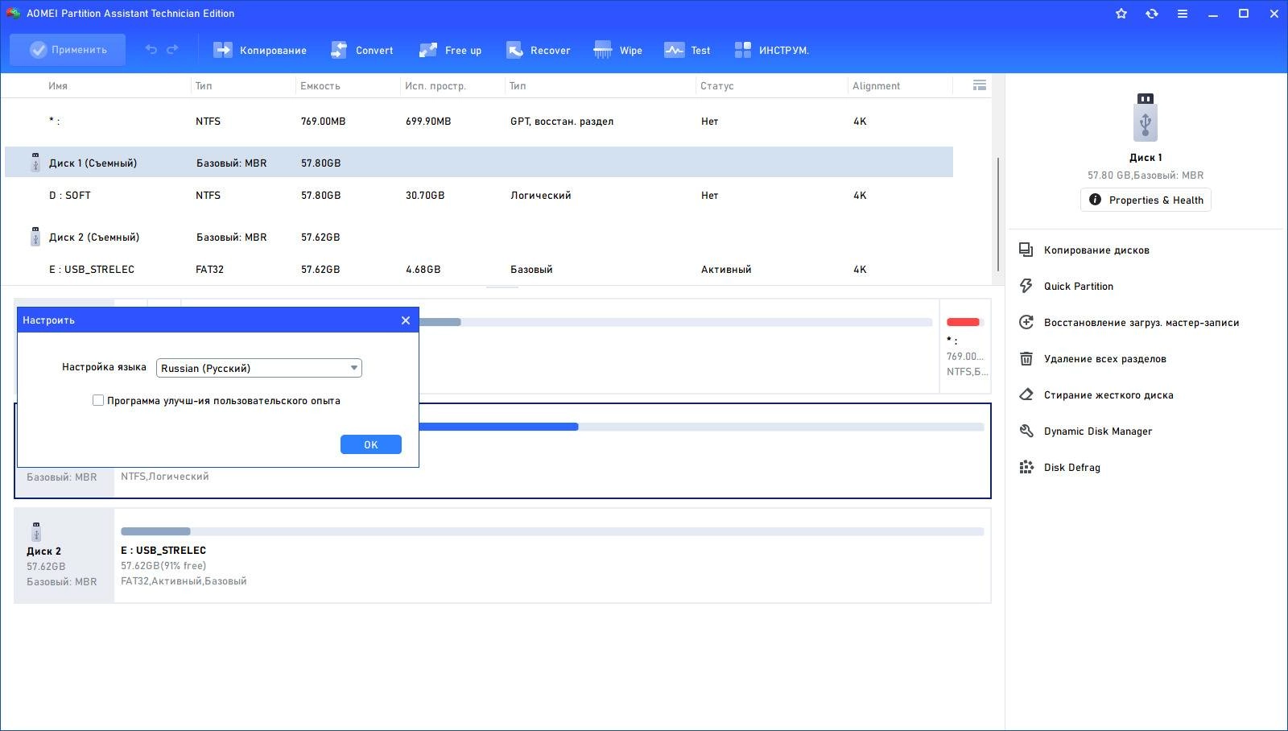Sort by Имя column header
The width and height of the screenshot is (1288, 731).
point(58,86)
